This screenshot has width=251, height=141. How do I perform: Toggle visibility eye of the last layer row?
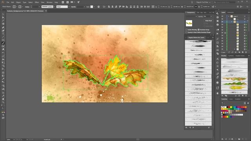pos(222,49)
